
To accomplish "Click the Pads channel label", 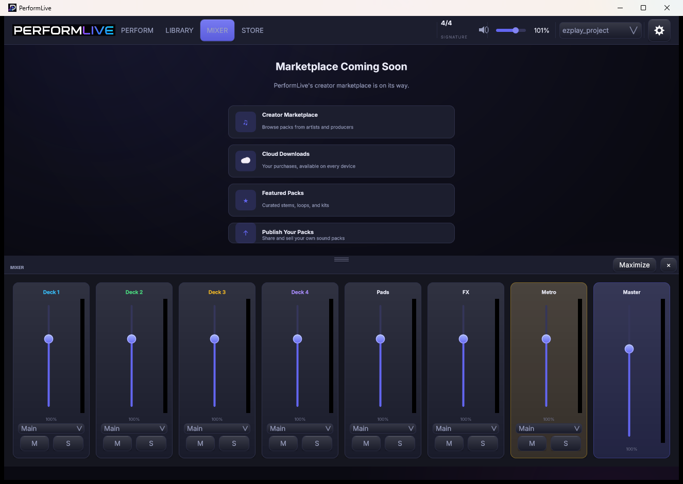I will pyautogui.click(x=383, y=292).
